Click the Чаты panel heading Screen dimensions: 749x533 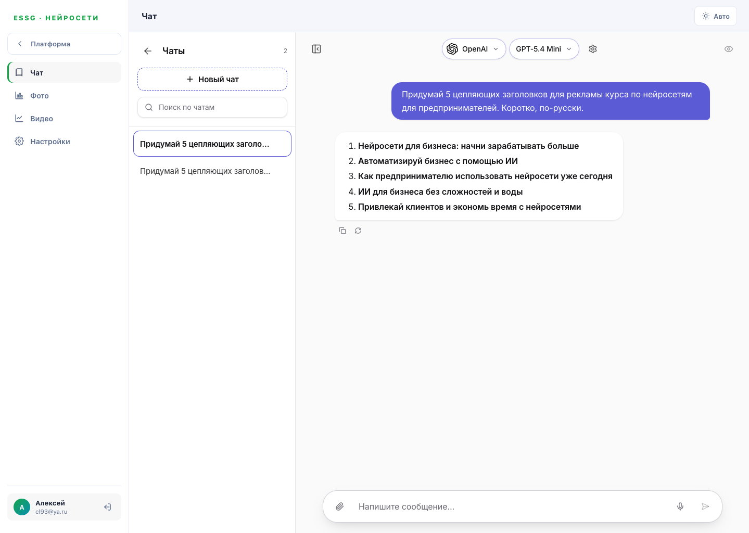point(173,51)
